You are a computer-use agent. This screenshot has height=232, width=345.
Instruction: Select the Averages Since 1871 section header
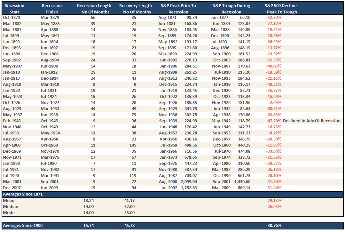click(22, 194)
